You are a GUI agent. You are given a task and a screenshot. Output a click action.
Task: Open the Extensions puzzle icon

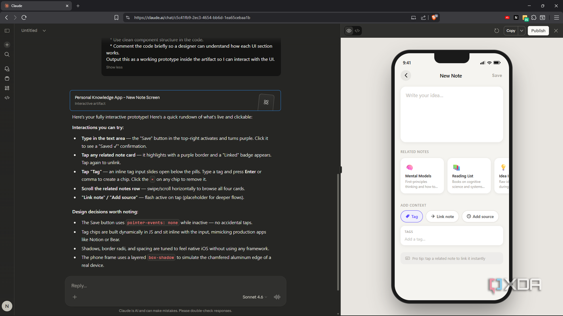[x=534, y=18]
